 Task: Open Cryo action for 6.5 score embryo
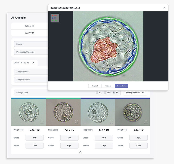click(138, 146)
